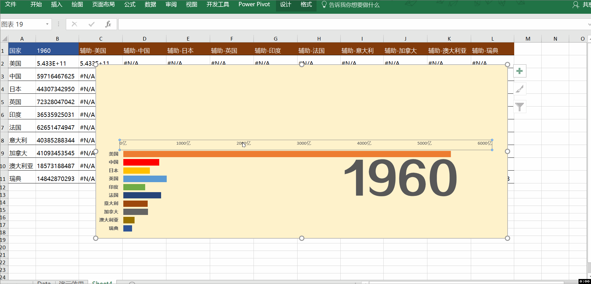Expand the formula bar chevron
The image size is (591, 284).
(589, 24)
